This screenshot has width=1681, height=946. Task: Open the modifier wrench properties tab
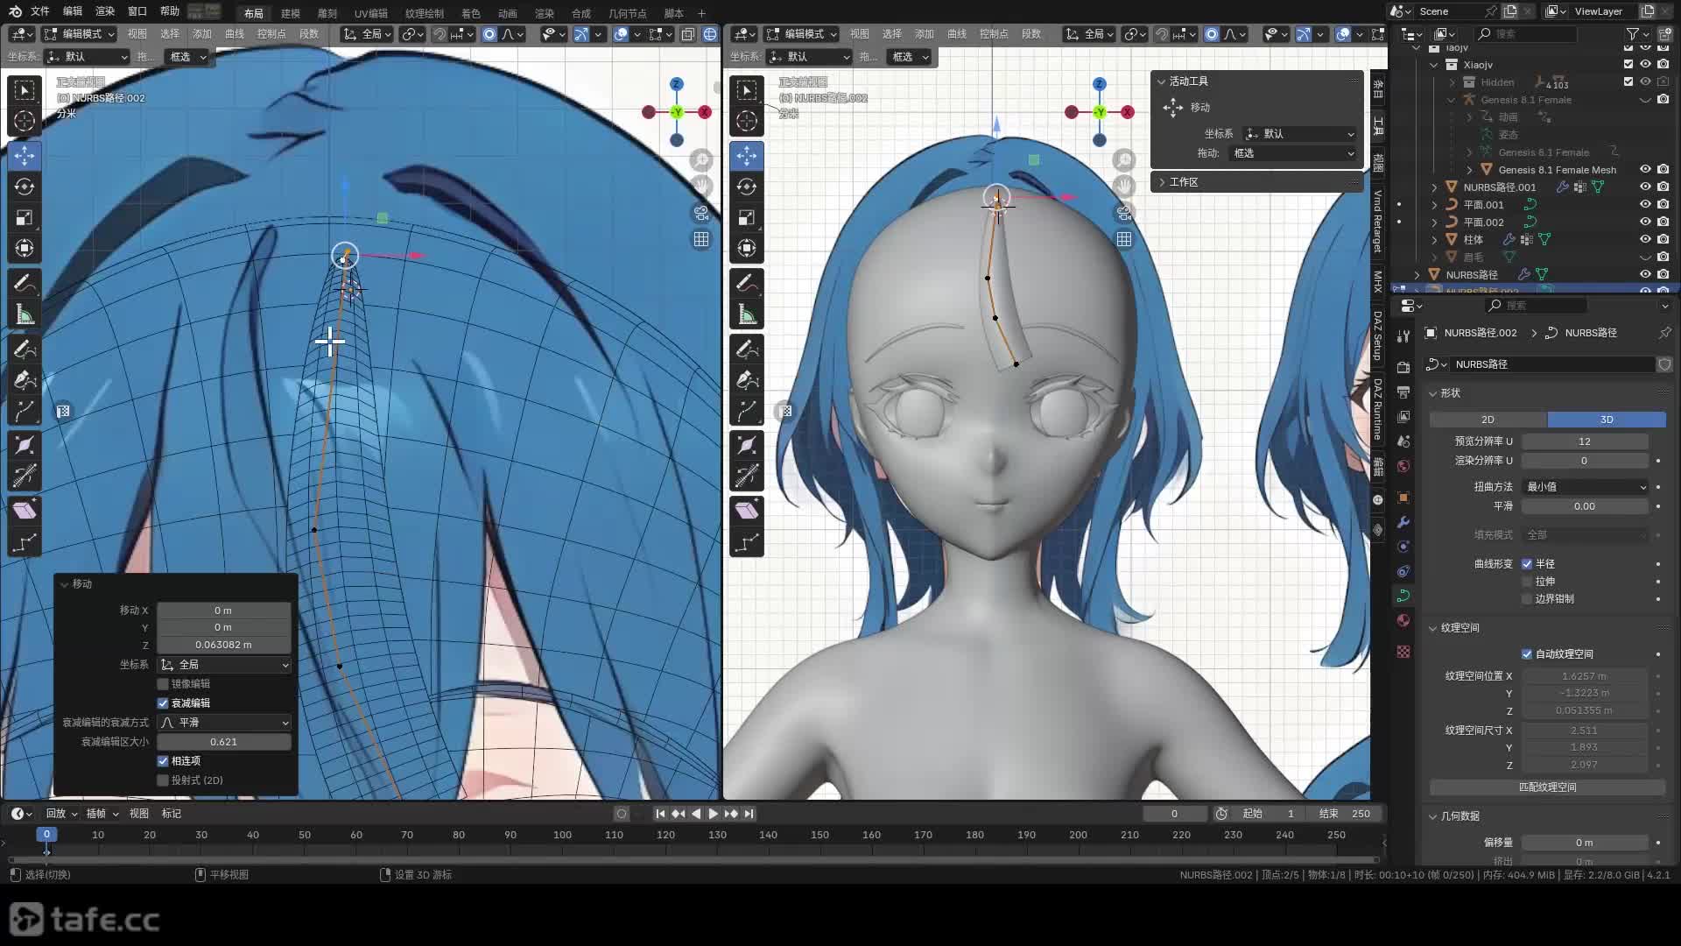[x=1403, y=522]
